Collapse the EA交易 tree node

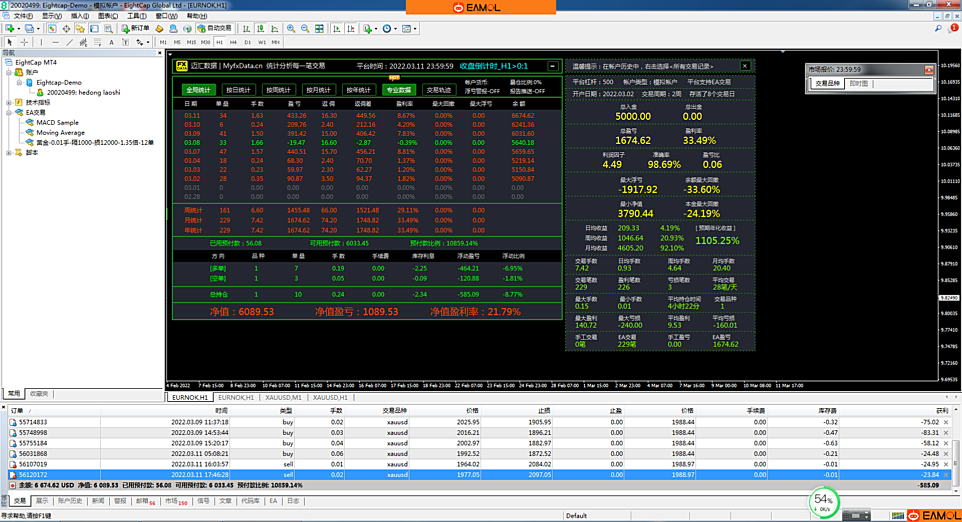9,113
